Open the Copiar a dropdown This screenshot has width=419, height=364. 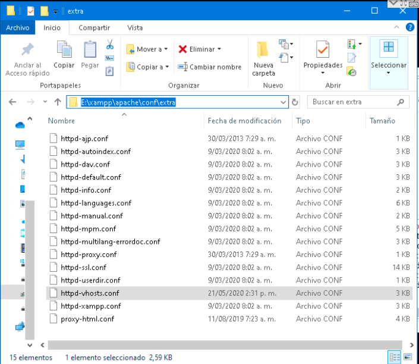147,67
